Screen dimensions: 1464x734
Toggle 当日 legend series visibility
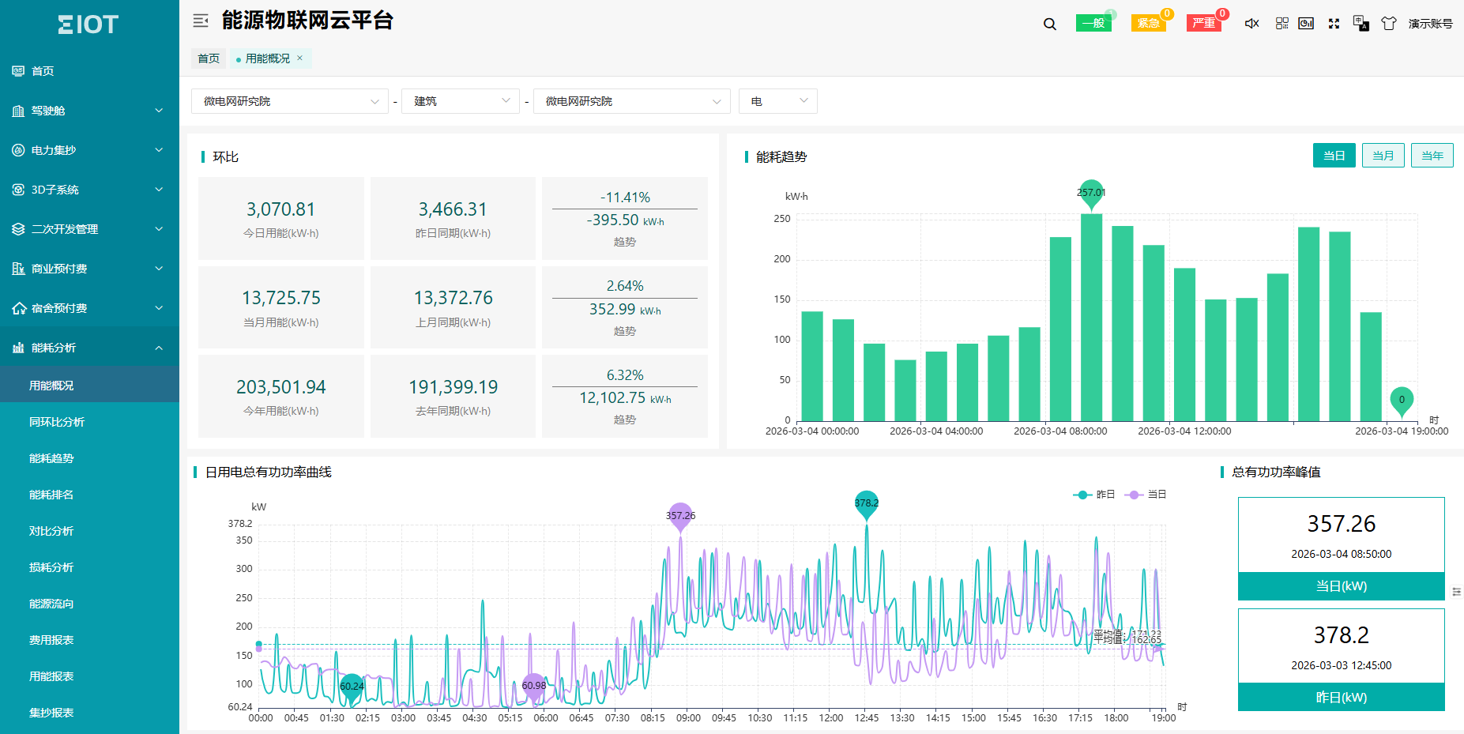1145,495
